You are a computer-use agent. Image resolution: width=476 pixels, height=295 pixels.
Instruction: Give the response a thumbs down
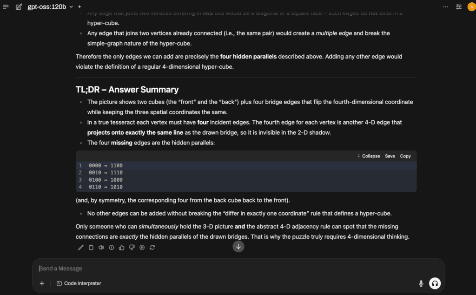coord(132,247)
